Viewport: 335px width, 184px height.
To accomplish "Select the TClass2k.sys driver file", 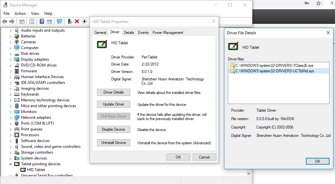I will tap(279, 66).
